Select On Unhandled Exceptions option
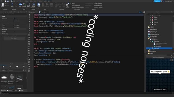This screenshot has width=174, height=97. point(78,8)
